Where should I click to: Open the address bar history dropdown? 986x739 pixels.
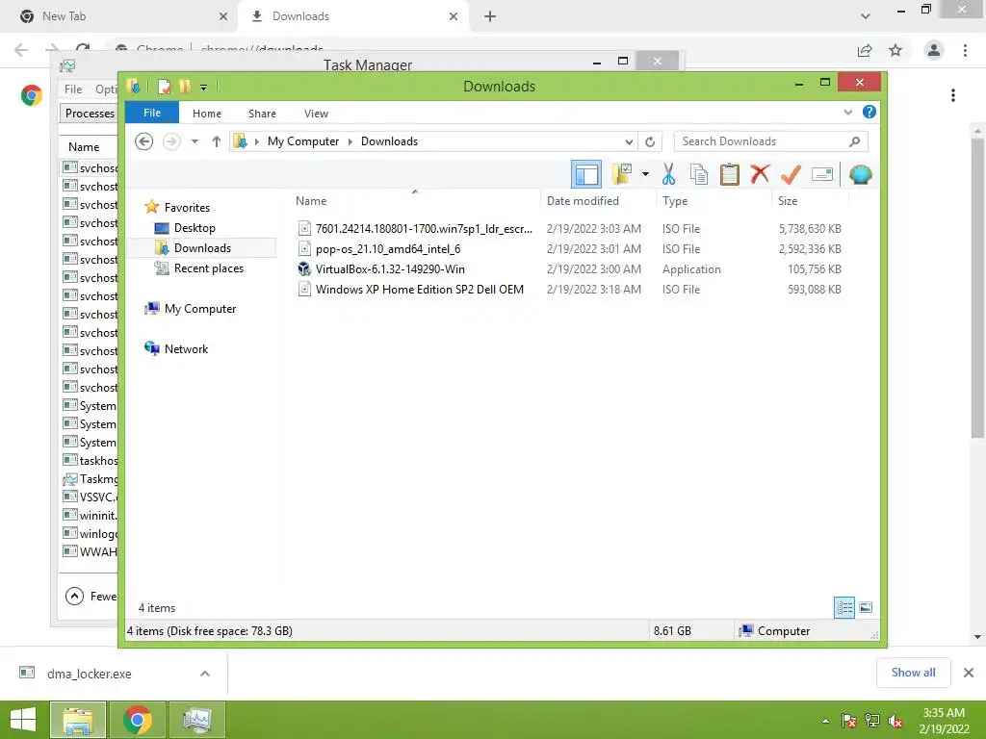(628, 142)
